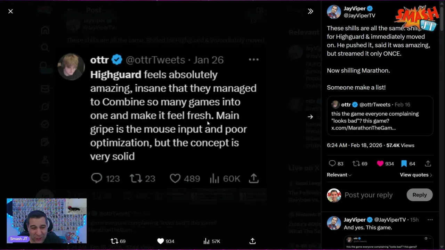Go to next image with right arrow
This screenshot has width=445, height=250.
coord(310,117)
